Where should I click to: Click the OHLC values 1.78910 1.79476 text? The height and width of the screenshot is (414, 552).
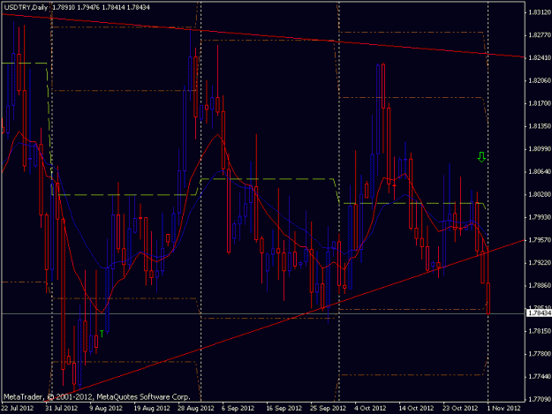click(76, 7)
